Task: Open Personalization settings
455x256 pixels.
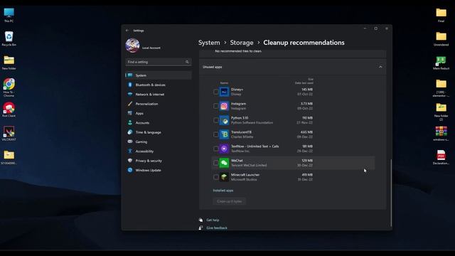Action: (159, 104)
